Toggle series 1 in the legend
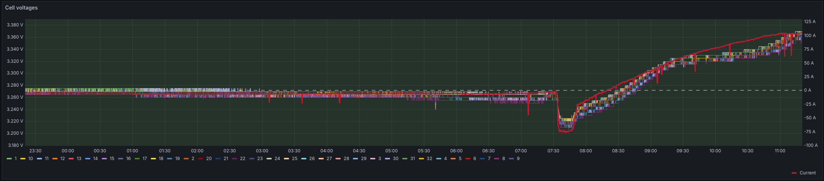This screenshot has height=181, width=824. click(x=15, y=159)
